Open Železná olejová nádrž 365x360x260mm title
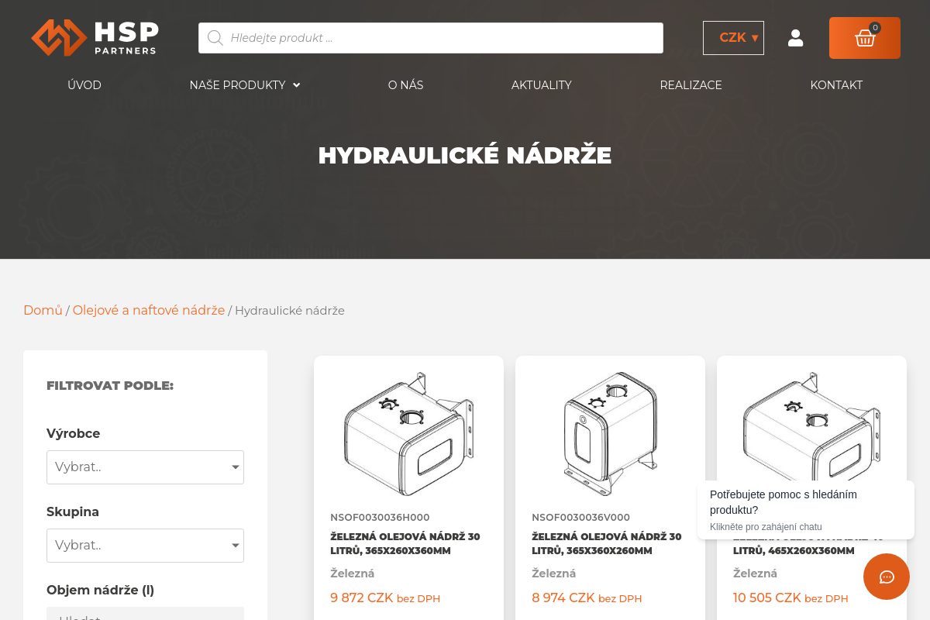This screenshot has height=620, width=930. tap(607, 543)
